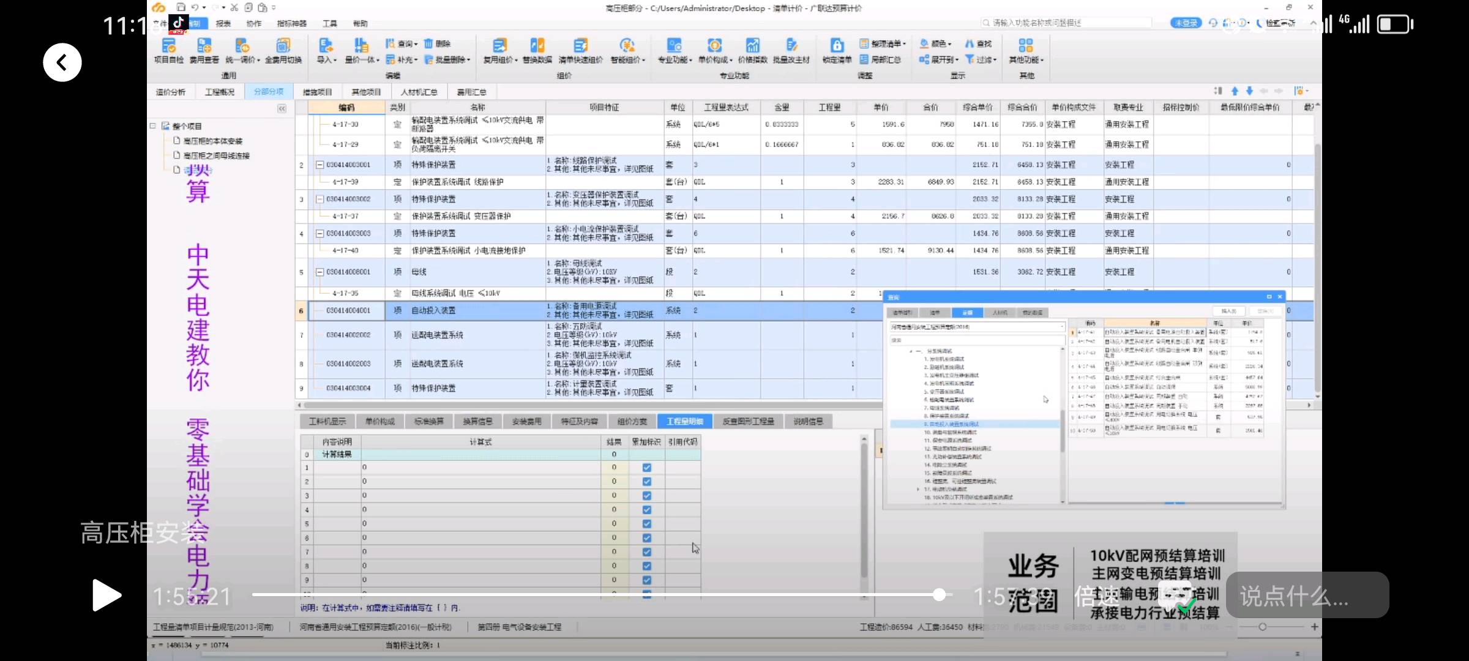Click the 清单快速组价 icon
The height and width of the screenshot is (661, 1469).
click(580, 45)
